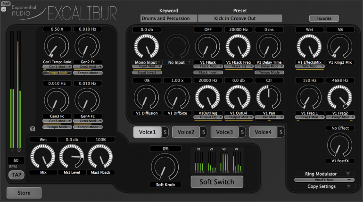The width and height of the screenshot is (363, 202).
Task: Enable the FBack Invert toggle
Action: tap(208, 73)
